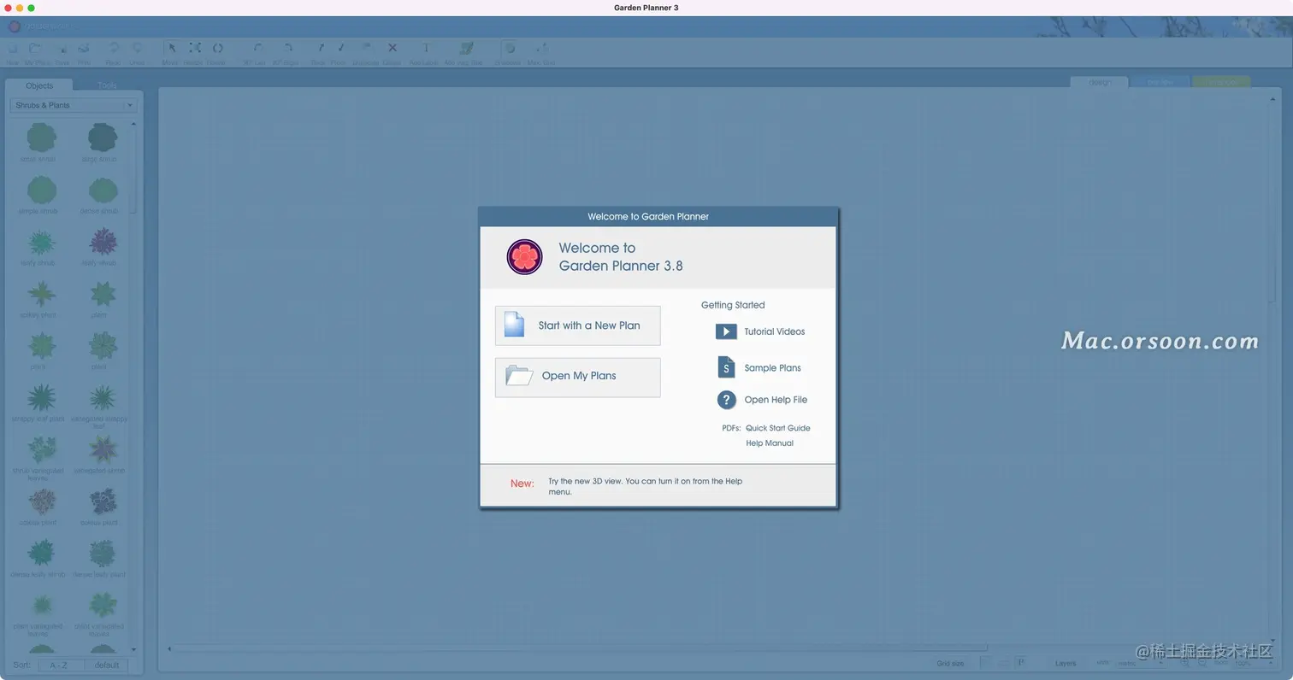This screenshot has height=680, width=1293.
Task: Click the Max Grid toolbar icon
Action: (x=541, y=49)
